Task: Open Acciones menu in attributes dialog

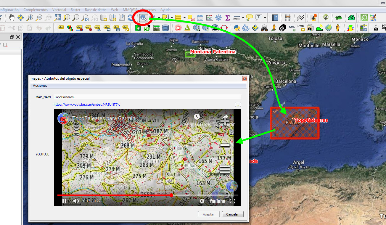Action: coord(40,86)
